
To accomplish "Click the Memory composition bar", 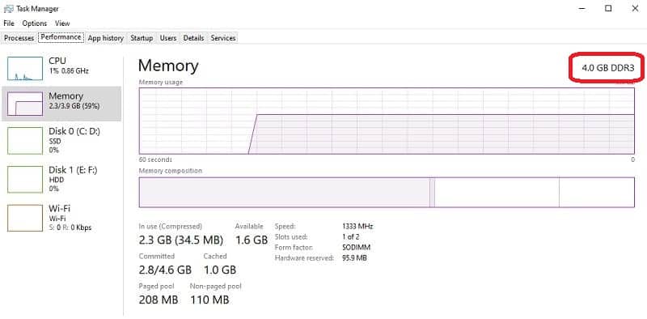I will (x=387, y=192).
